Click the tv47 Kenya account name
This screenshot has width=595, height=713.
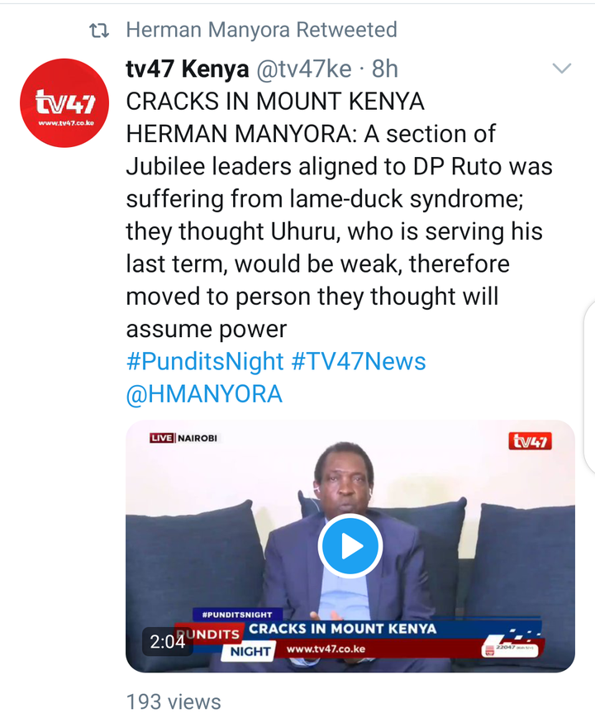click(x=188, y=69)
